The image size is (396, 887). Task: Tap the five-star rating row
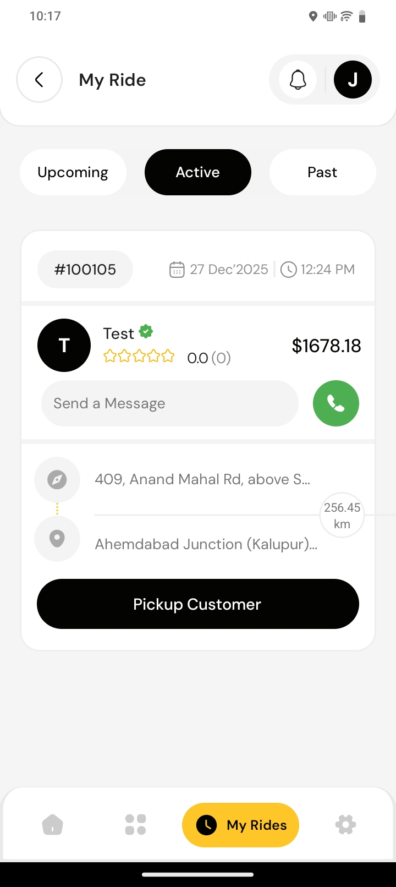pyautogui.click(x=139, y=357)
